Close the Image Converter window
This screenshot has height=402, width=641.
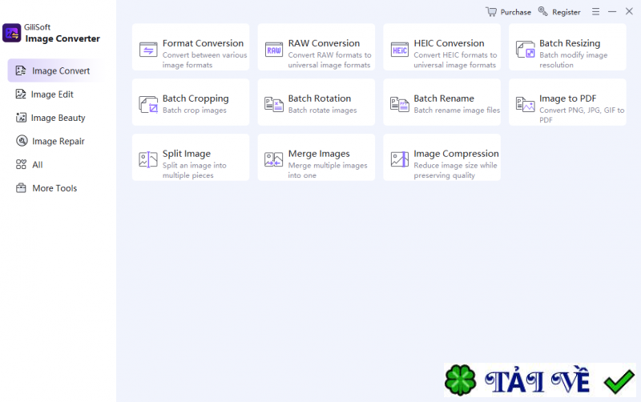[629, 11]
